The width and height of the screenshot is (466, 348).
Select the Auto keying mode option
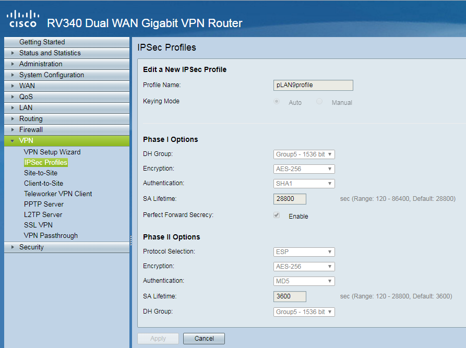click(x=277, y=101)
